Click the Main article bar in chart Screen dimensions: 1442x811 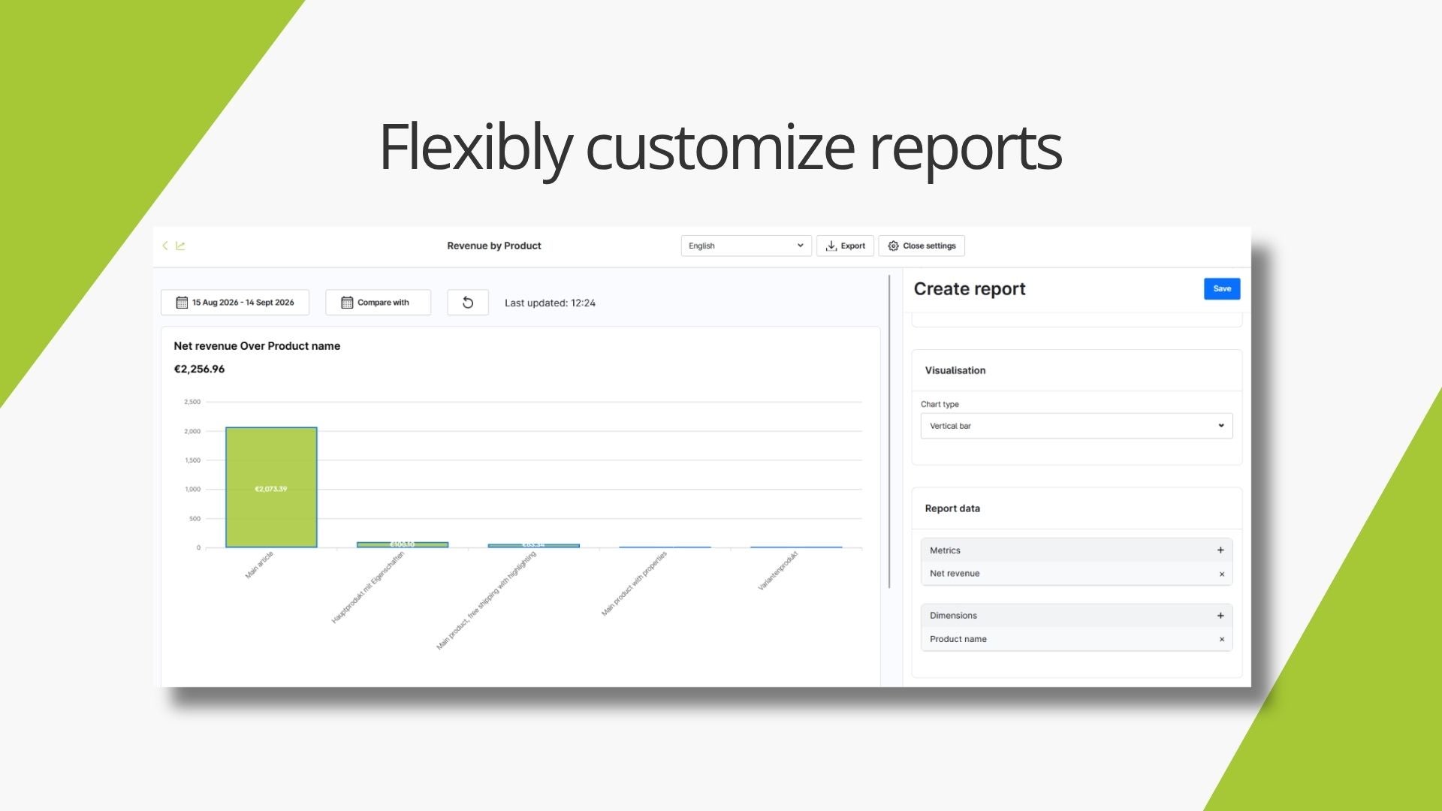271,487
